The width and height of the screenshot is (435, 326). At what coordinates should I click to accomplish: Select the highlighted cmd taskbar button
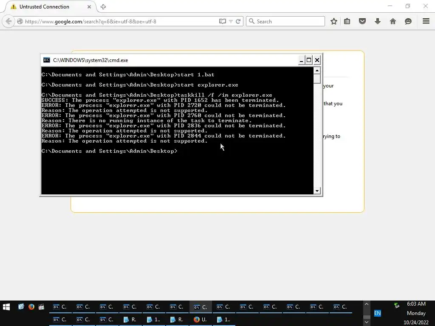pyautogui.click(x=201, y=307)
